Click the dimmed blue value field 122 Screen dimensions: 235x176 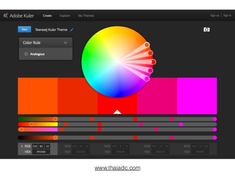[166, 146]
